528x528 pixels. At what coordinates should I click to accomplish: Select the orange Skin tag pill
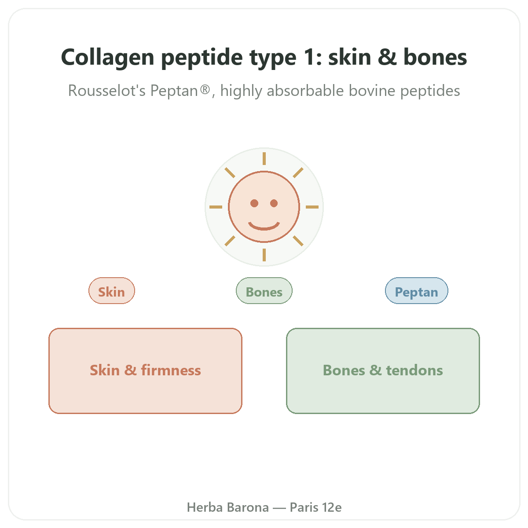pyautogui.click(x=112, y=291)
